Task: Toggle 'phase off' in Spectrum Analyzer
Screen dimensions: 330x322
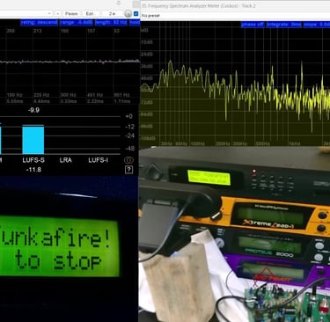Action: tap(253, 25)
